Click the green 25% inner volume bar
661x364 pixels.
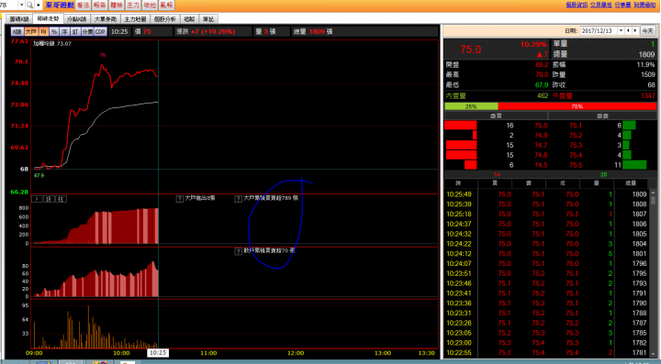[471, 106]
